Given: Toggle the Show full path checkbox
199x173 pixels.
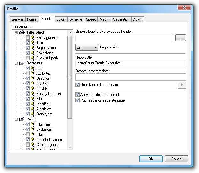Looking at the screenshot, I should click(27, 58).
